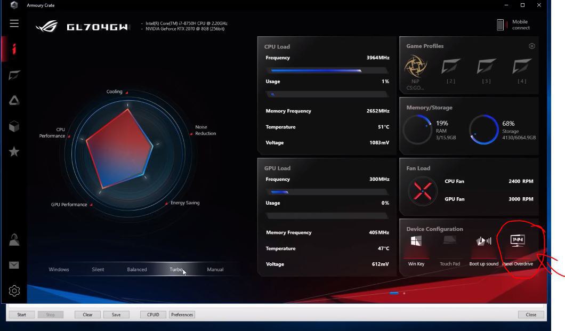Click the GPU Performance radar label

pyautogui.click(x=69, y=205)
